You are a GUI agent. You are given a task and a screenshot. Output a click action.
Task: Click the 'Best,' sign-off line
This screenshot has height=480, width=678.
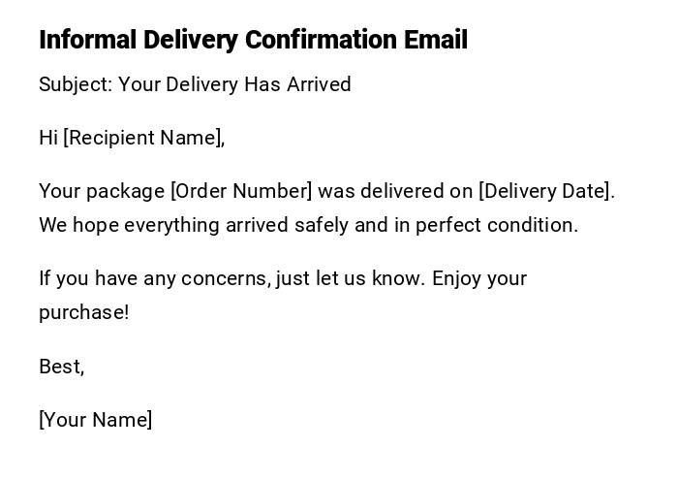click(61, 367)
